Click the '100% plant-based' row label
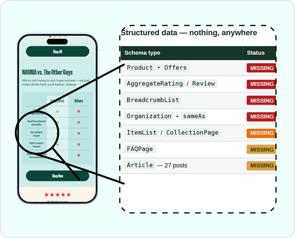 [x=36, y=145]
